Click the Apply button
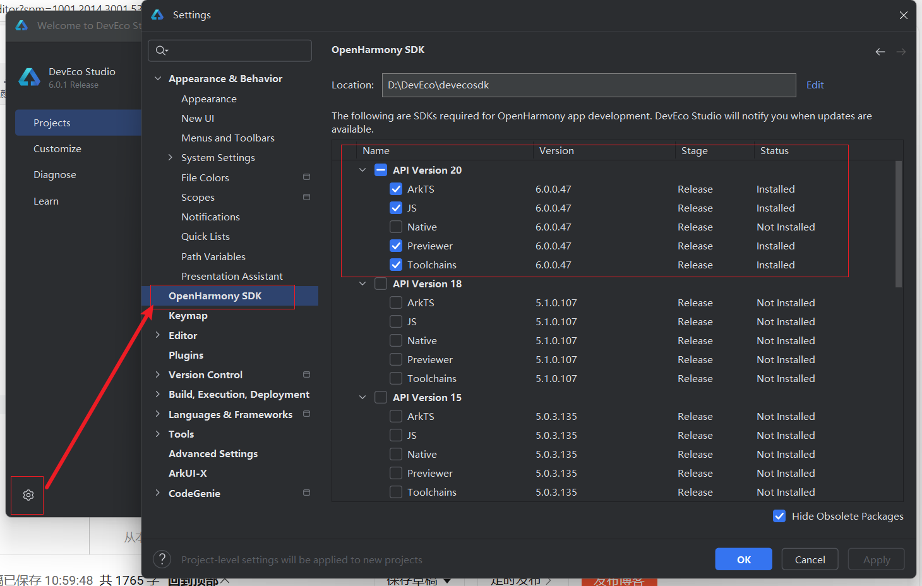The image size is (922, 586). [876, 559]
